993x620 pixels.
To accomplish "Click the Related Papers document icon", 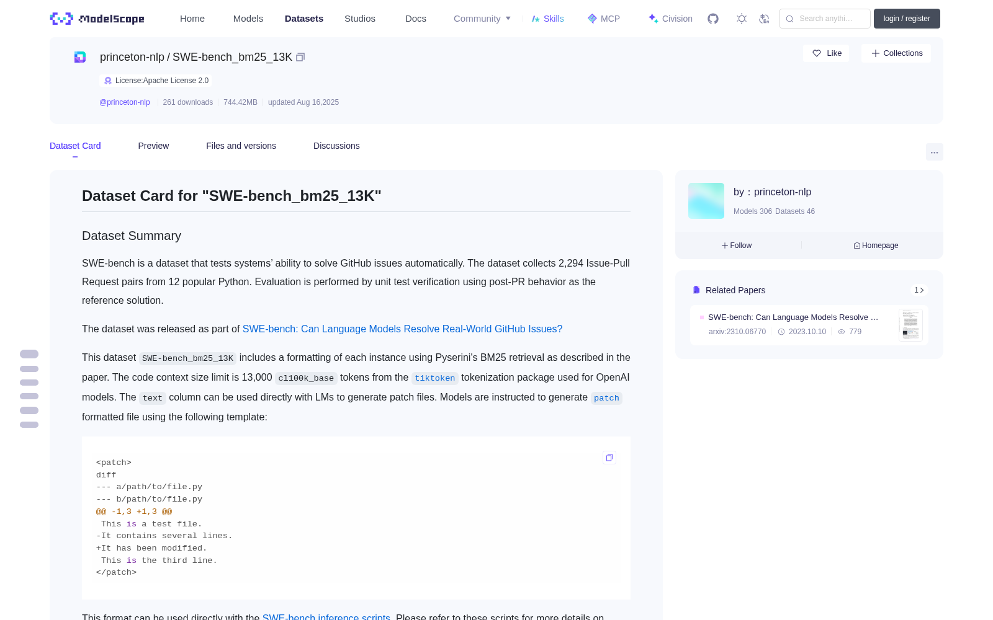I will [696, 290].
